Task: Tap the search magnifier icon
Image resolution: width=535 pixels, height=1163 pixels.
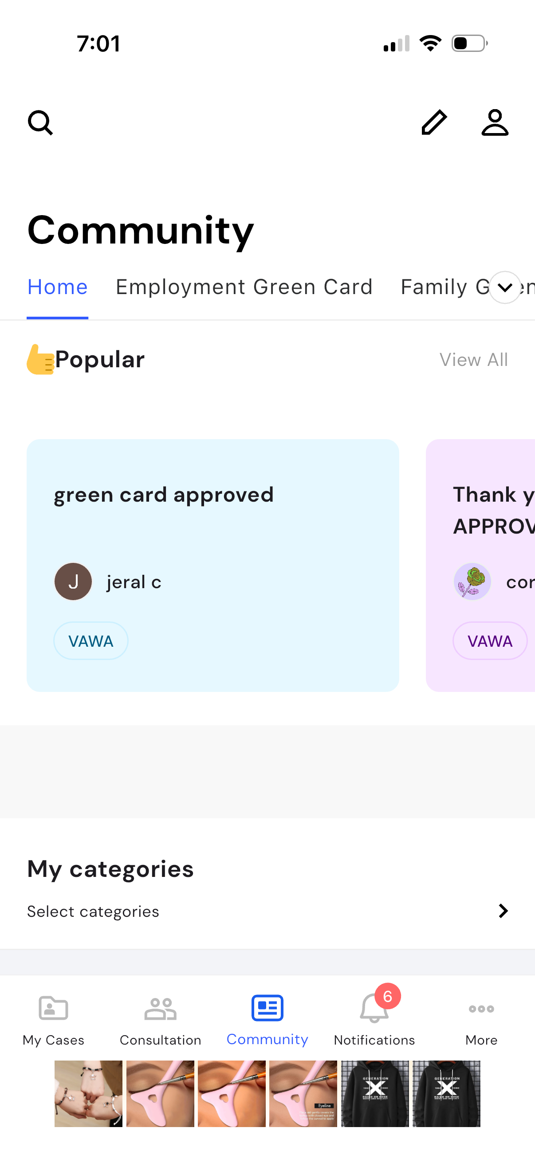Action: point(40,123)
